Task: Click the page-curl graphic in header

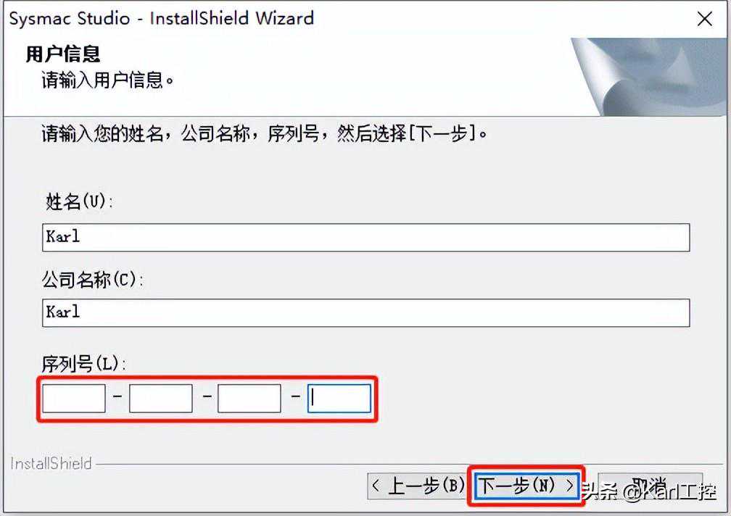Action: click(x=650, y=77)
